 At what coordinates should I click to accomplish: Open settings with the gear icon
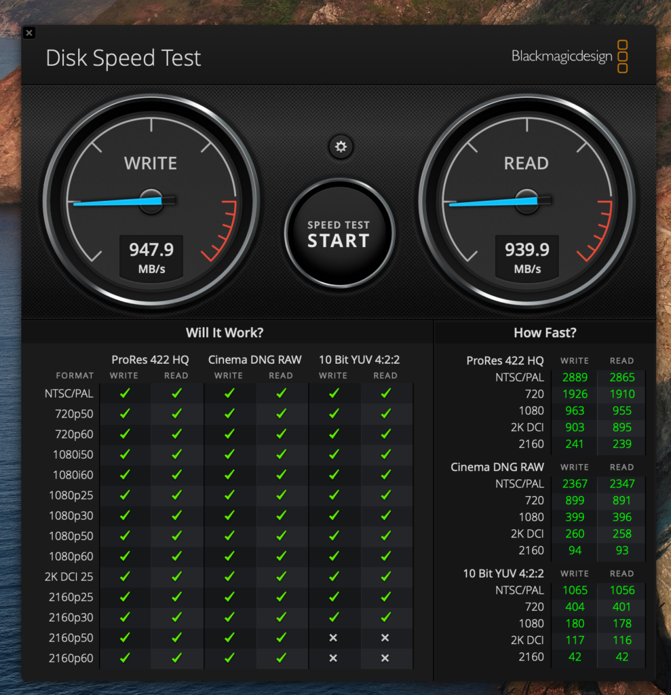341,147
